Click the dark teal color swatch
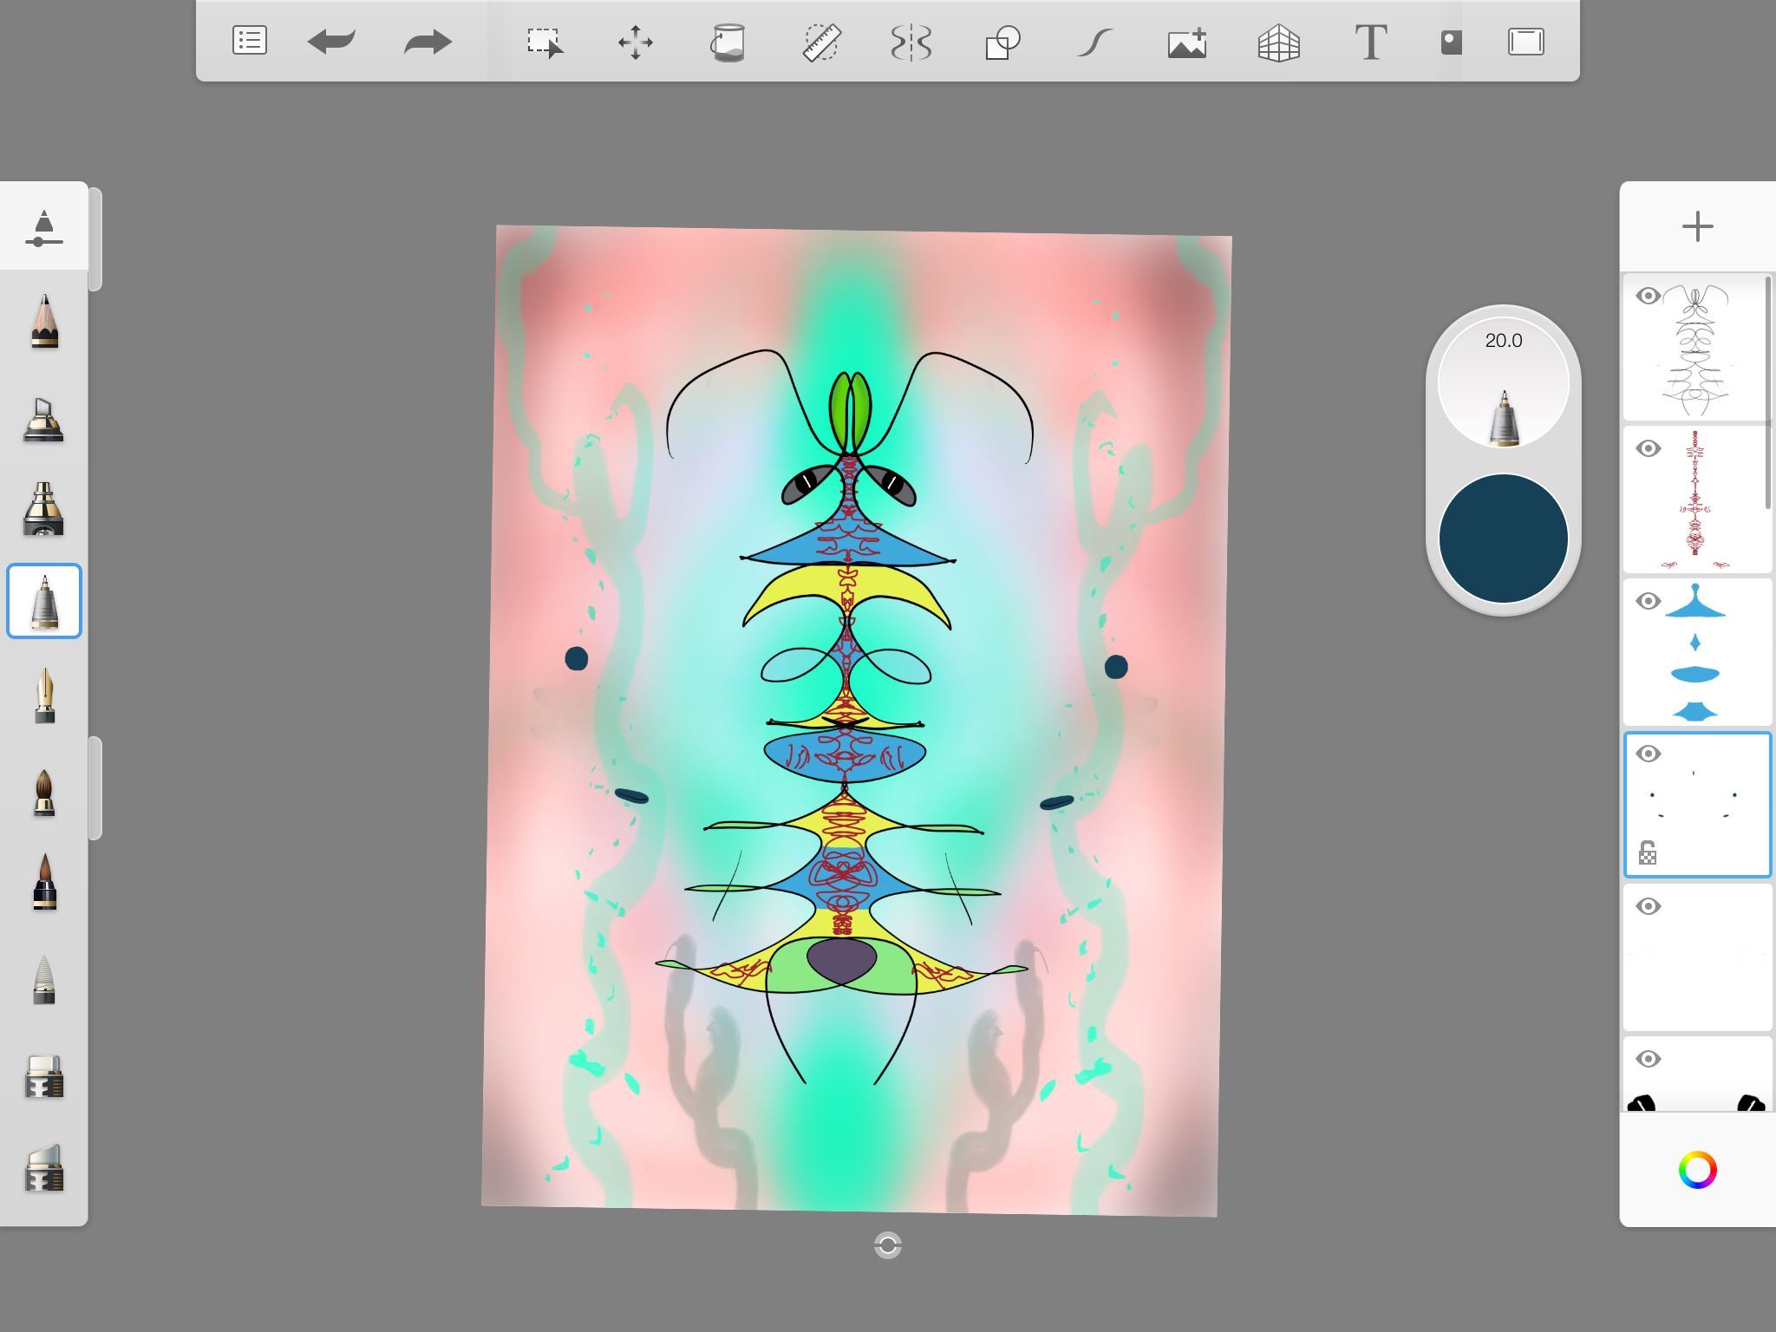Viewport: 1776px width, 1332px height. click(x=1503, y=538)
